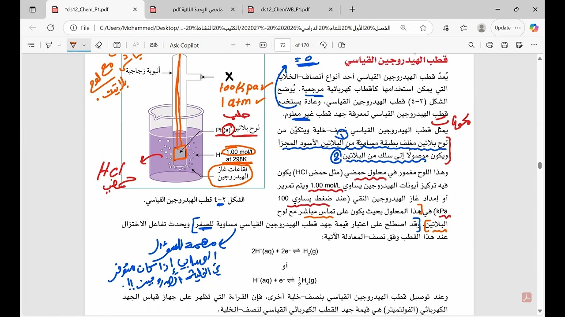This screenshot has height=317, width=565.
Task: Add this page to favorites
Action: [423, 28]
